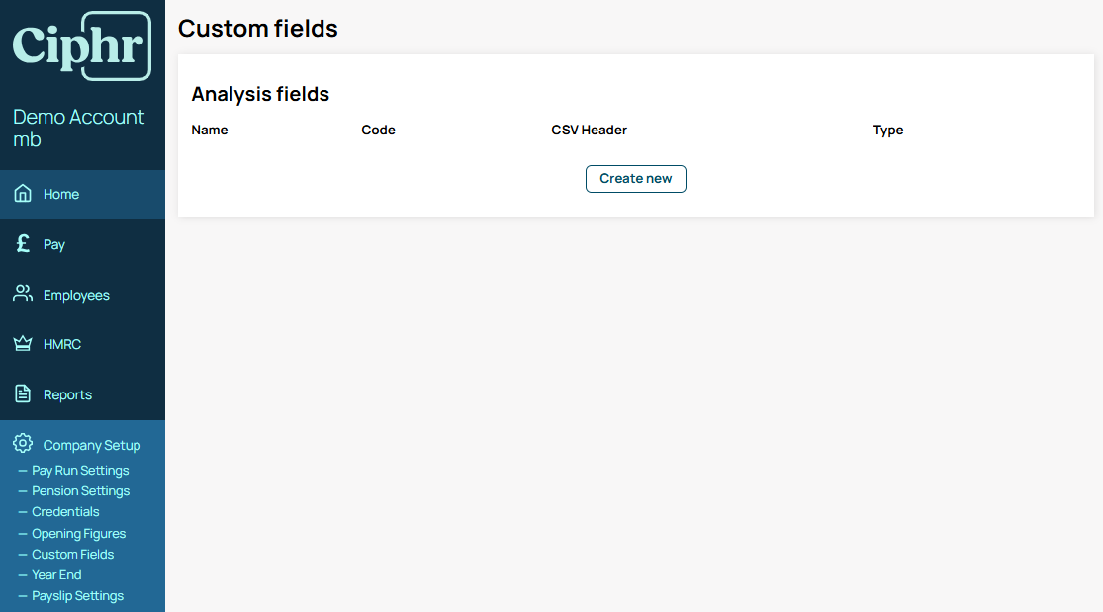This screenshot has width=1103, height=612.
Task: Open the Reports menu item
Action: coord(82,394)
